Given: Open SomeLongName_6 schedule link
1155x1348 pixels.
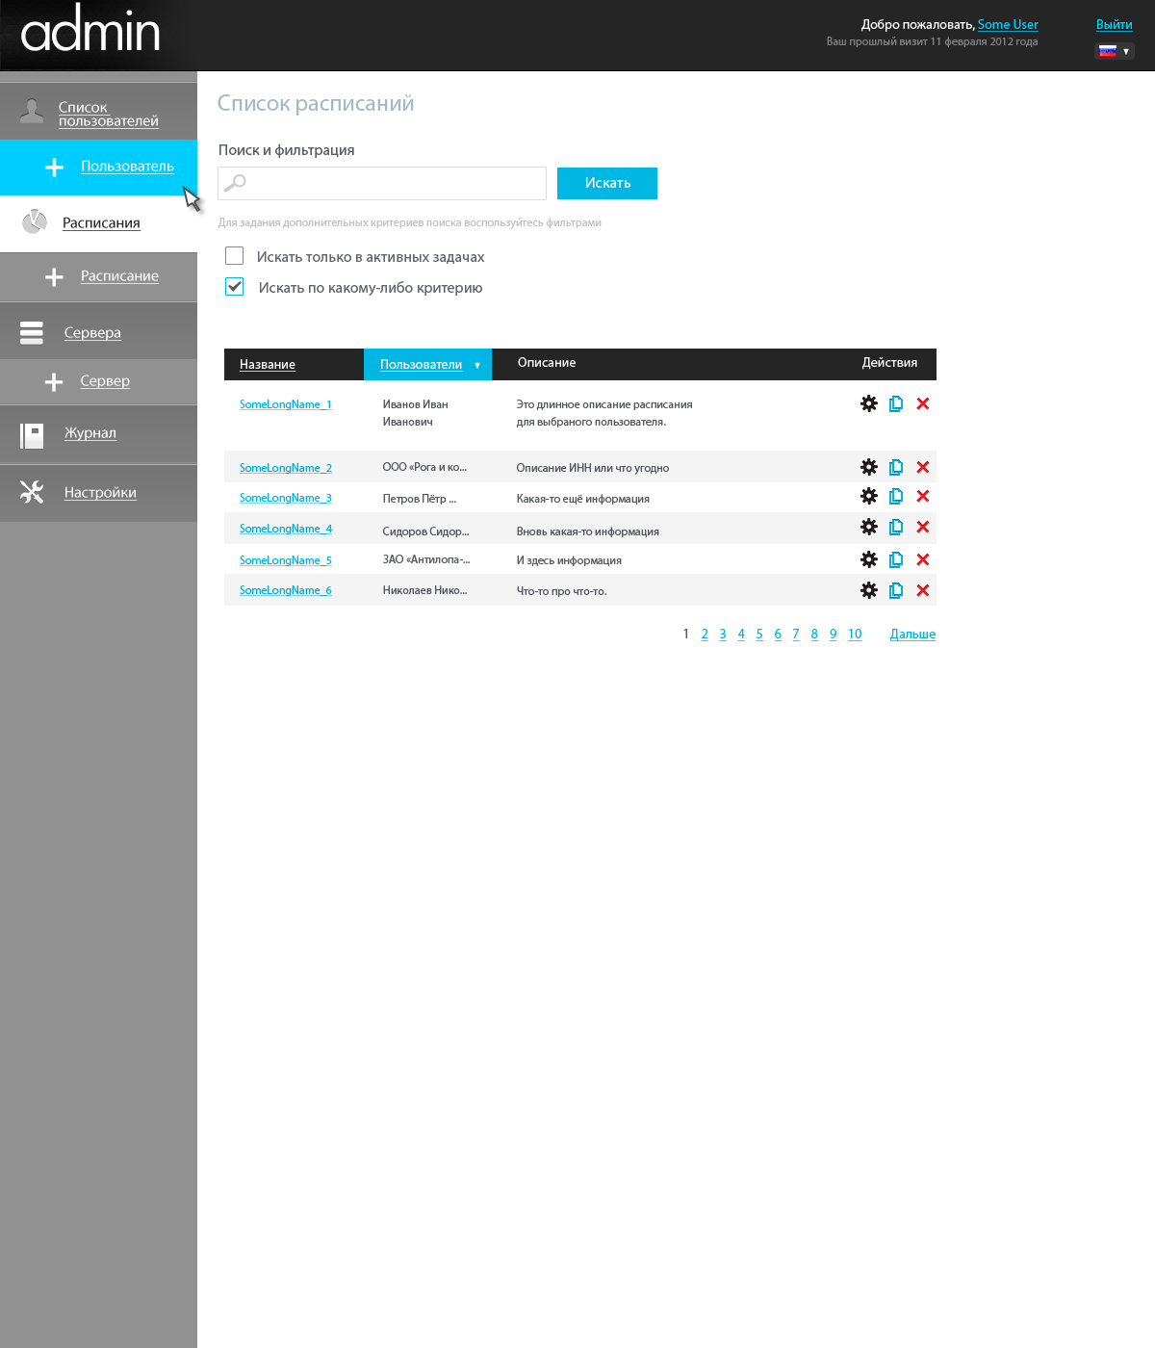Looking at the screenshot, I should [285, 590].
